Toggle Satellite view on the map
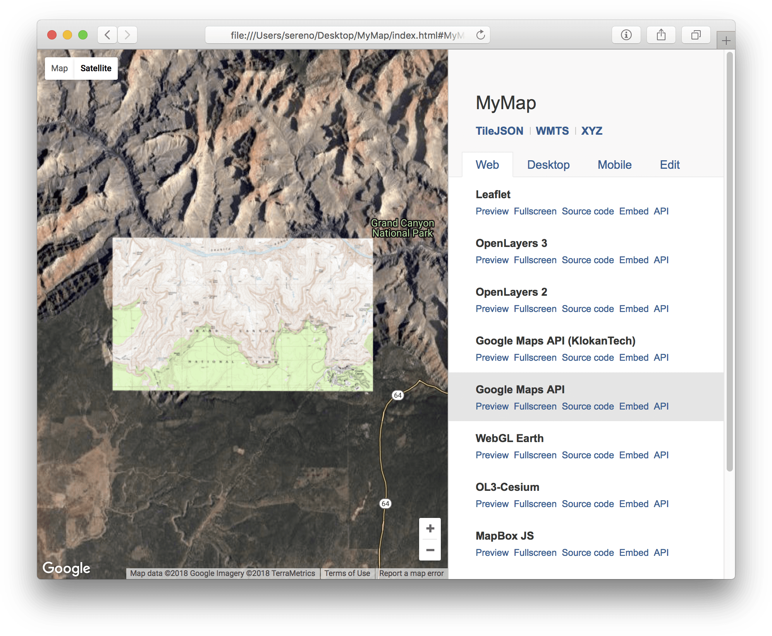Image resolution: width=772 pixels, height=636 pixels. (x=95, y=68)
